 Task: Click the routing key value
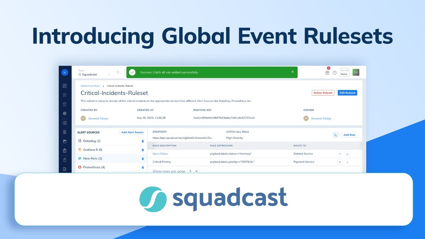[x=224, y=118]
